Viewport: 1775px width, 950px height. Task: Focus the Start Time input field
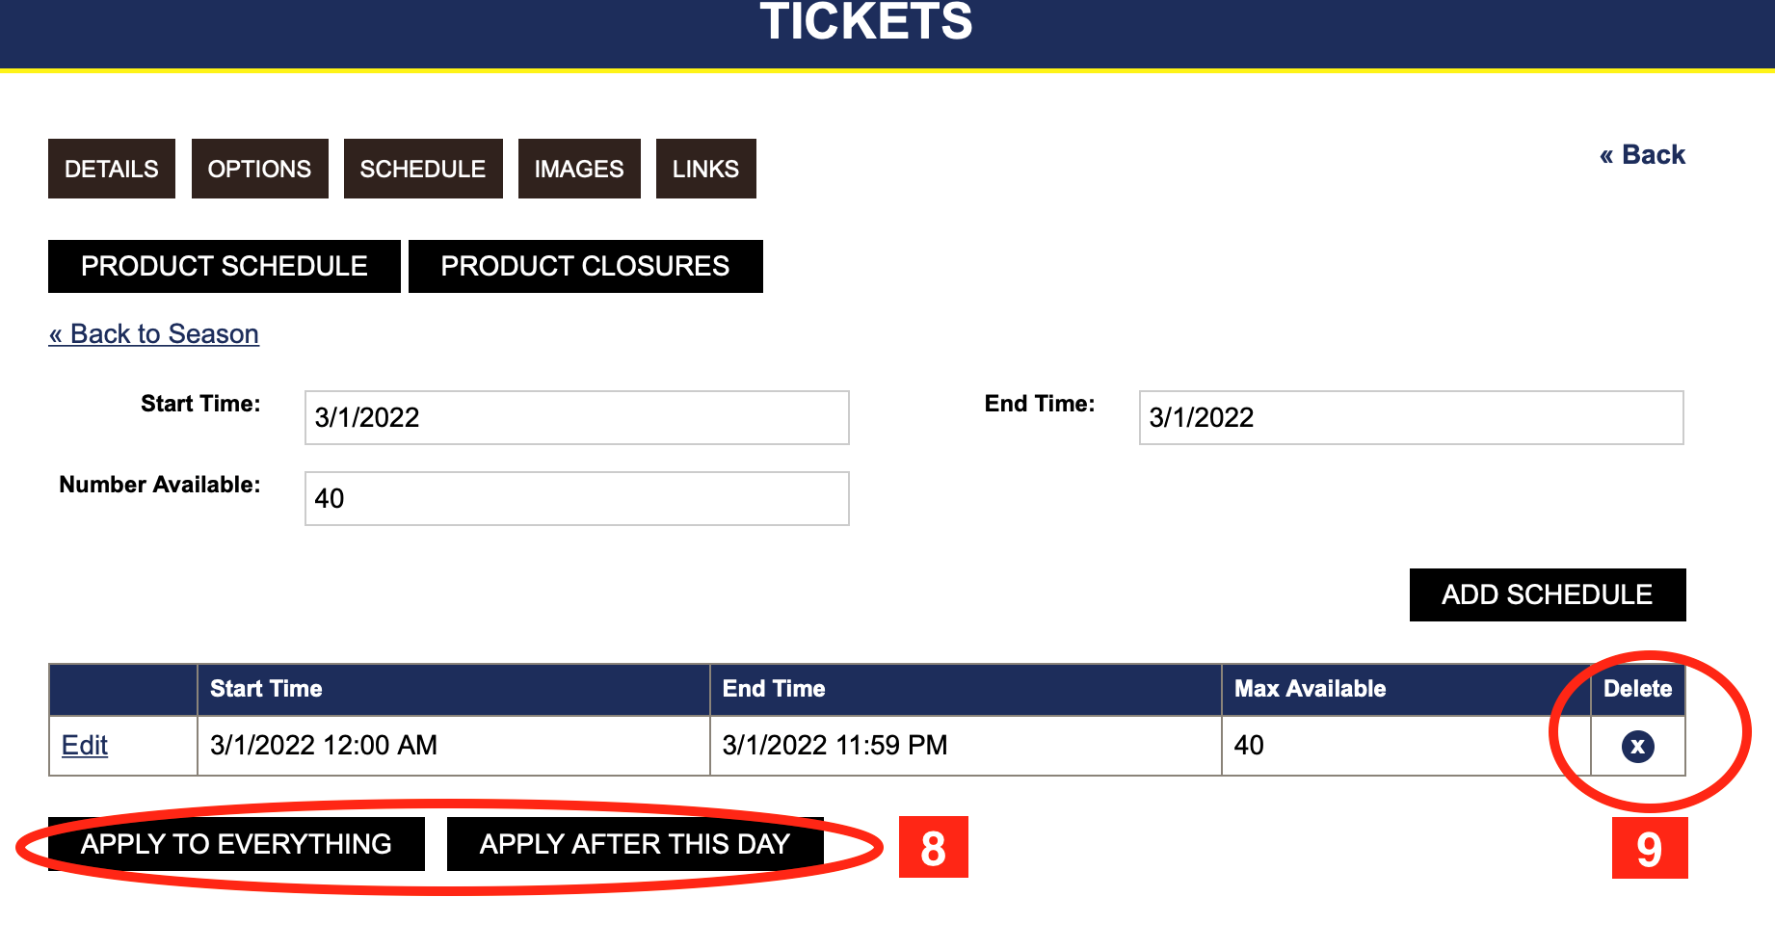pos(576,417)
